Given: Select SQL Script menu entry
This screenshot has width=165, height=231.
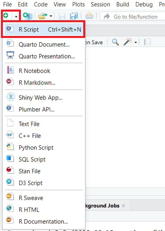Looking at the screenshot, I should click(x=44, y=159).
